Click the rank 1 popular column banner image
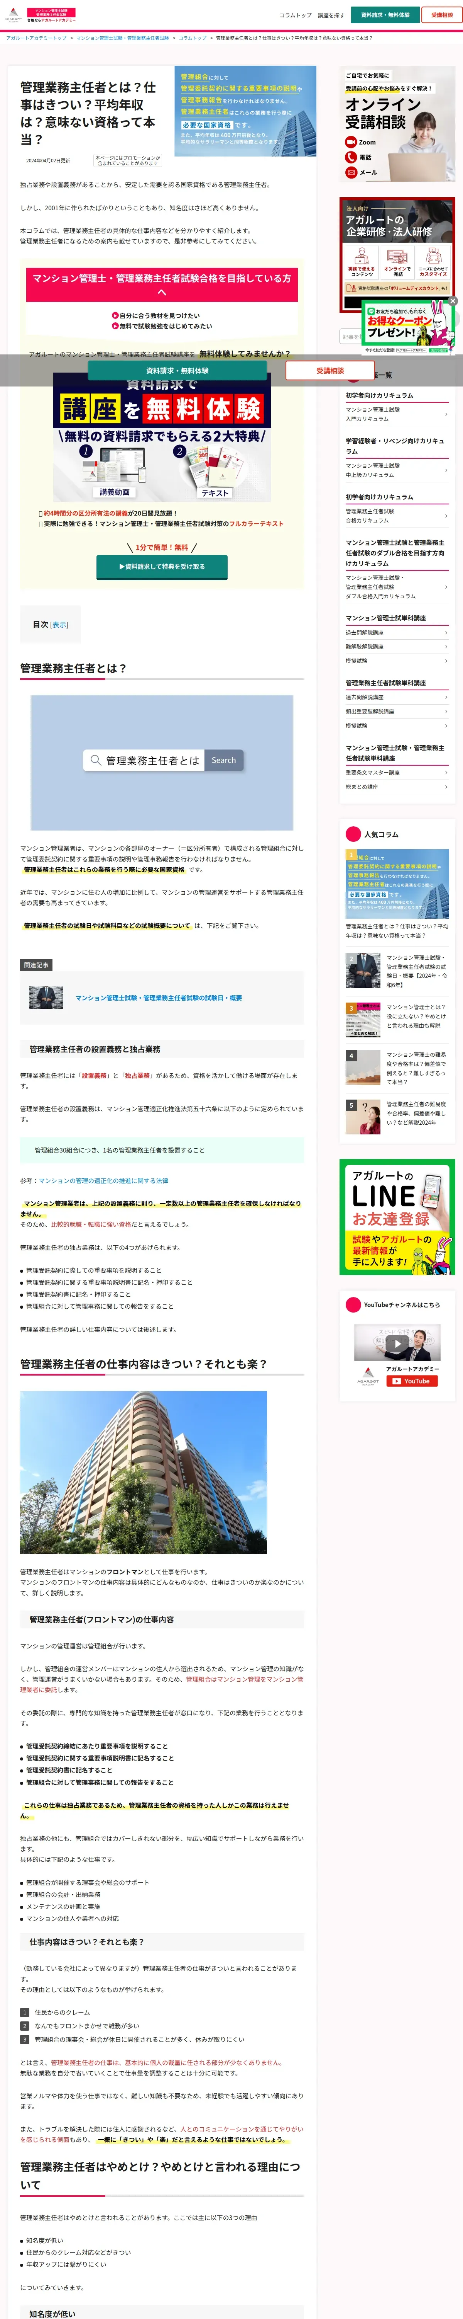 point(397,883)
